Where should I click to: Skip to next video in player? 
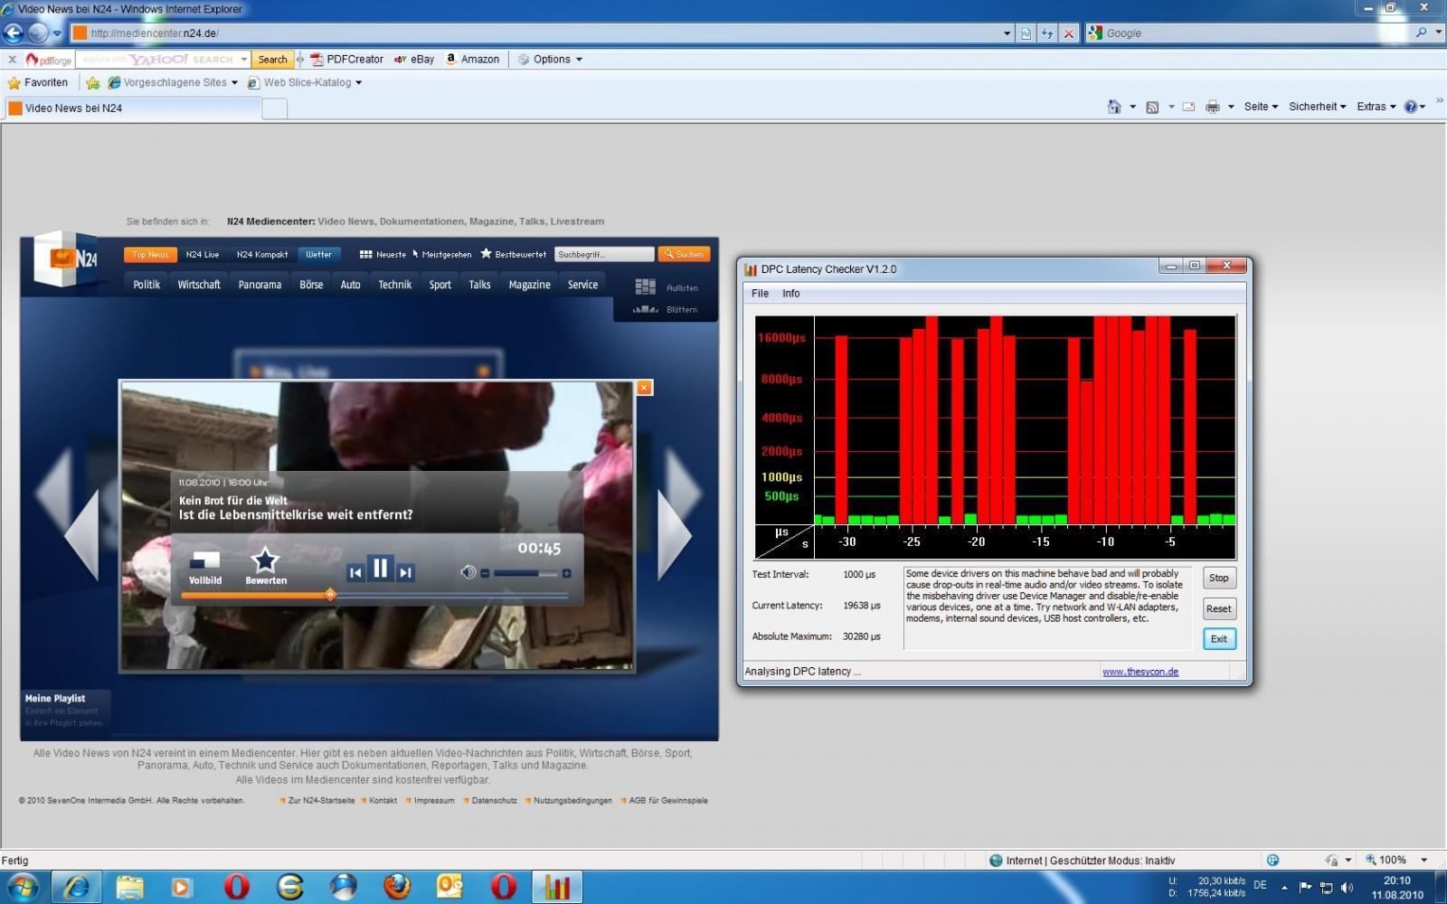[x=406, y=572]
